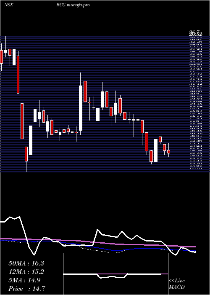Click the tallest white candlestick body
The height and width of the screenshot is (295, 210).
pos(81,108)
